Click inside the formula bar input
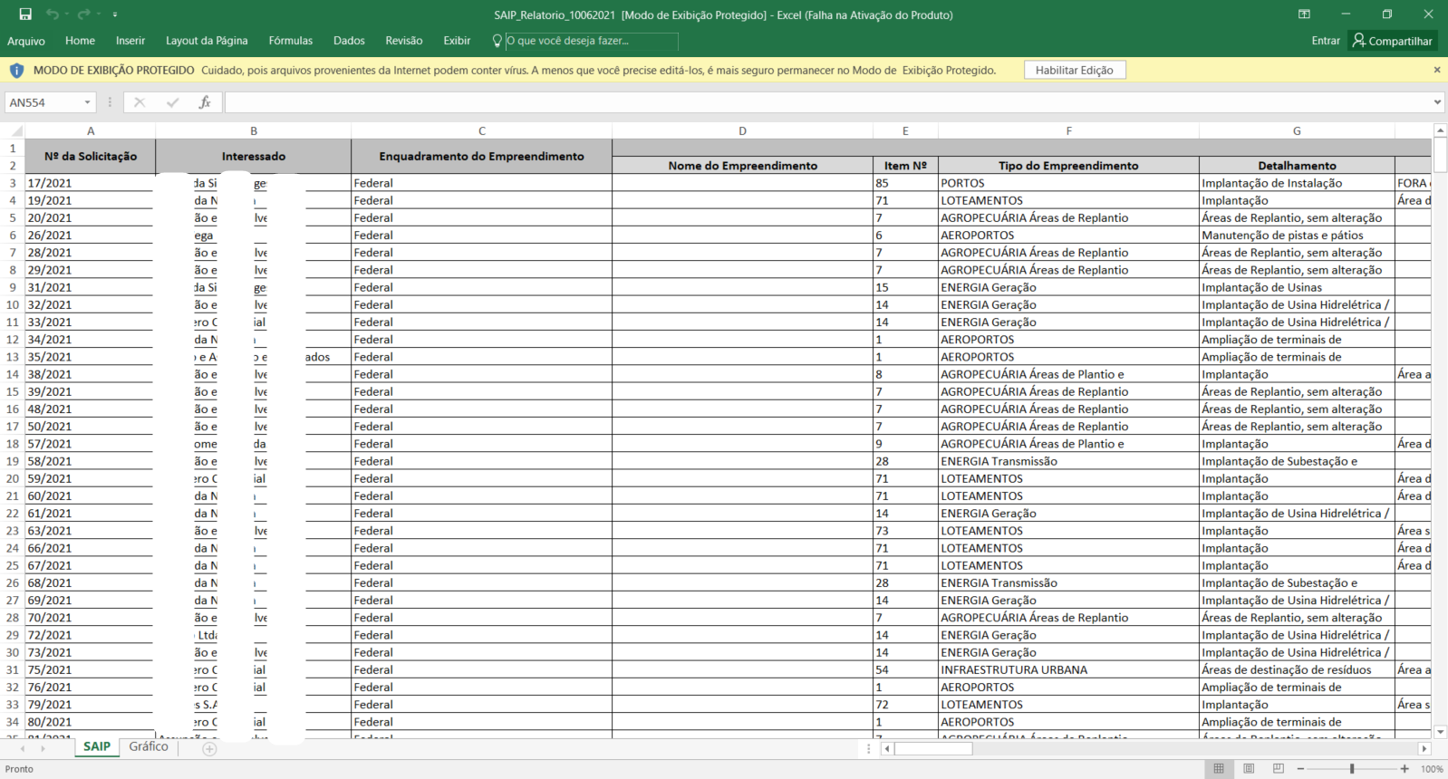1448x779 pixels. point(827,102)
